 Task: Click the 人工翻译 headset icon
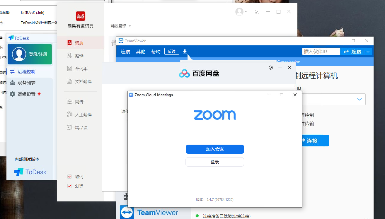(x=69, y=114)
